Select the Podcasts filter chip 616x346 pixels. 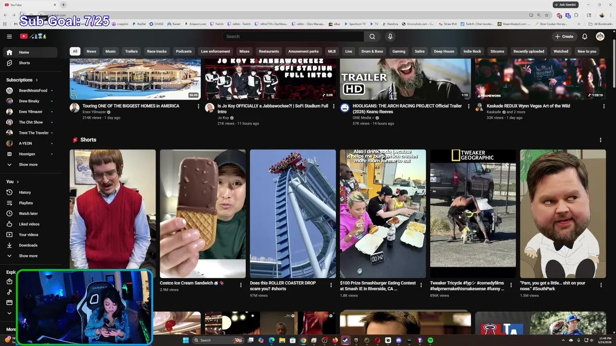(184, 51)
